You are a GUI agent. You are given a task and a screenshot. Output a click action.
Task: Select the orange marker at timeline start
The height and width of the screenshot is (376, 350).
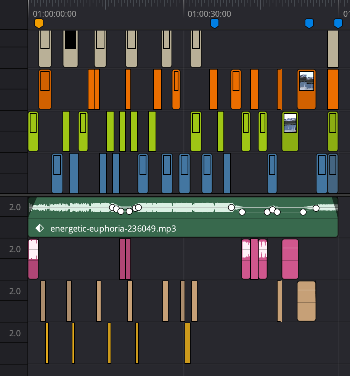click(39, 24)
